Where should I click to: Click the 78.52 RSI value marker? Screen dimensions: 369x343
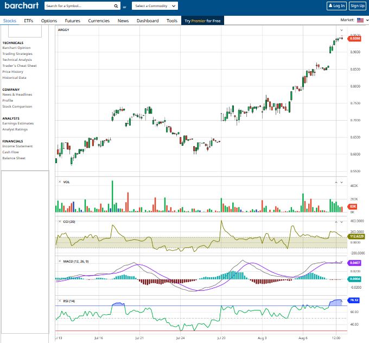click(x=354, y=300)
